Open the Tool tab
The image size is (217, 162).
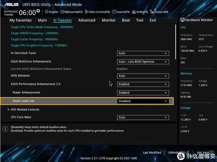(140, 20)
